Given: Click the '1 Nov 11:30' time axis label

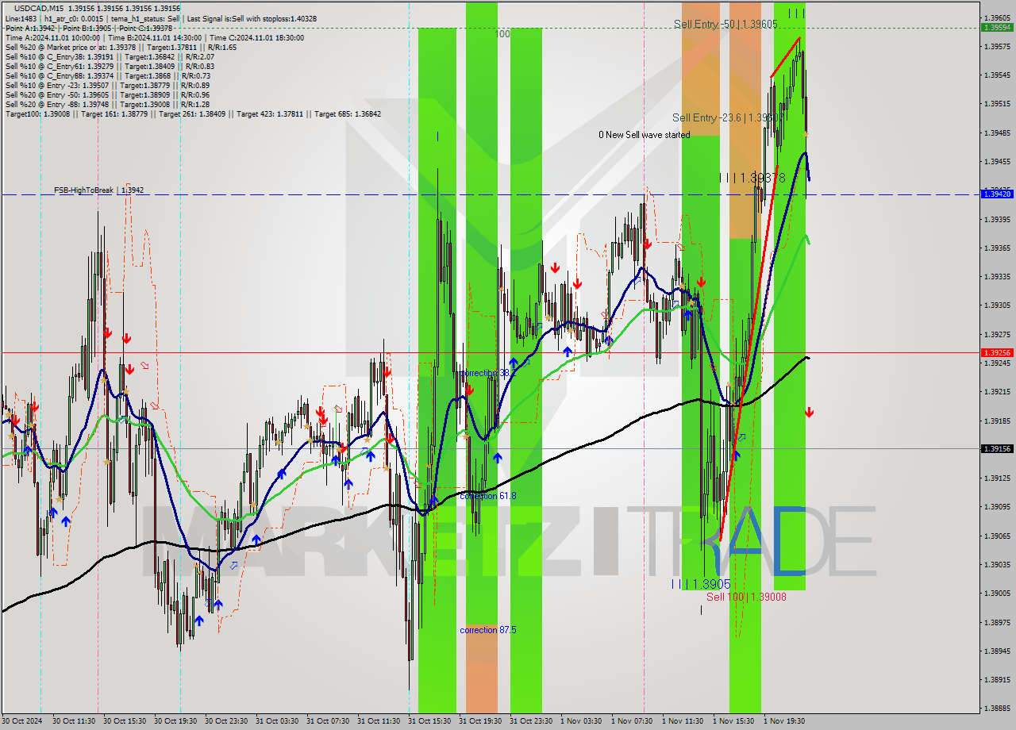Looking at the screenshot, I should 683,721.
